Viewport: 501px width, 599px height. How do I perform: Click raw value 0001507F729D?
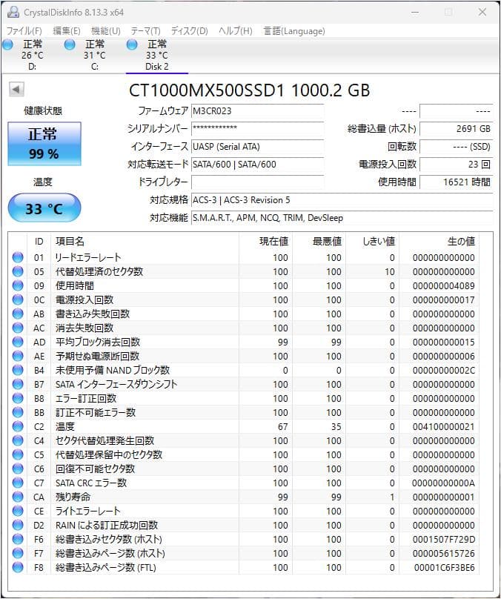coord(444,539)
